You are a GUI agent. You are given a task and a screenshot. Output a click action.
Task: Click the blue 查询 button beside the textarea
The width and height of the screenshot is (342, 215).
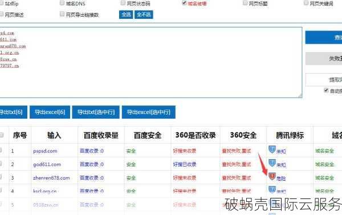324,38
